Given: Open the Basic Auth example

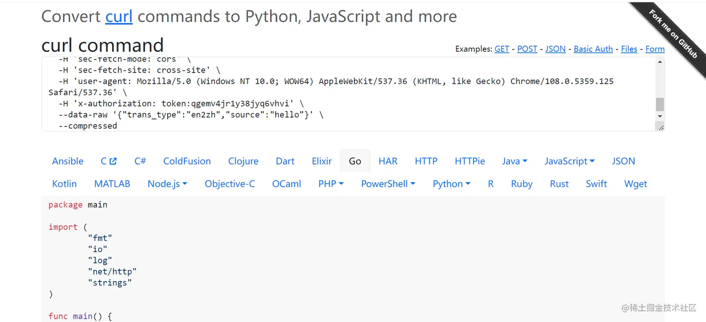Looking at the screenshot, I should point(593,49).
